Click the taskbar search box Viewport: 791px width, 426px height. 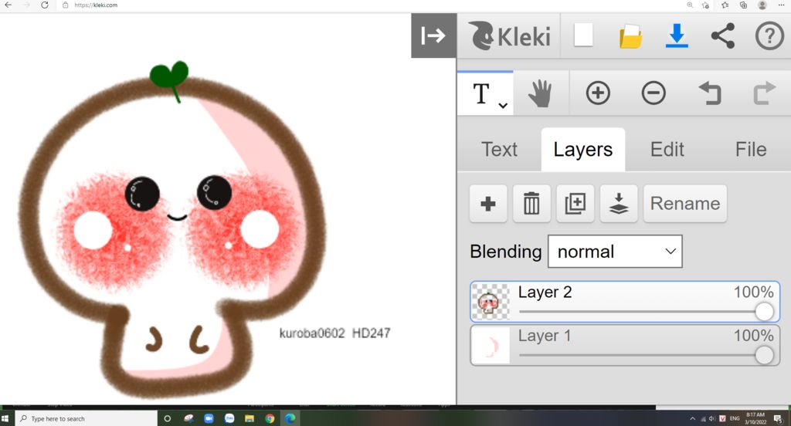86,418
